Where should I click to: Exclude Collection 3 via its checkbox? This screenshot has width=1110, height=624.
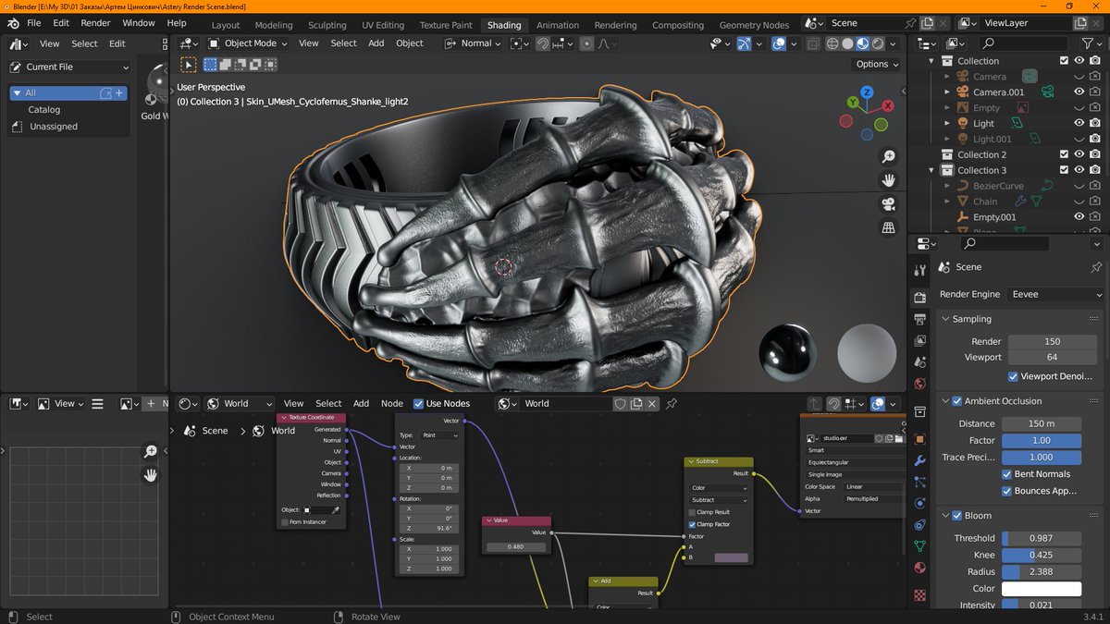point(1064,170)
